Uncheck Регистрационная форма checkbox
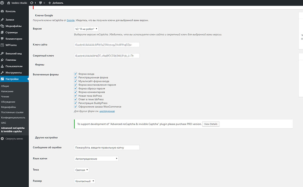The height and width of the screenshot is (187, 303). [x=75, y=77]
